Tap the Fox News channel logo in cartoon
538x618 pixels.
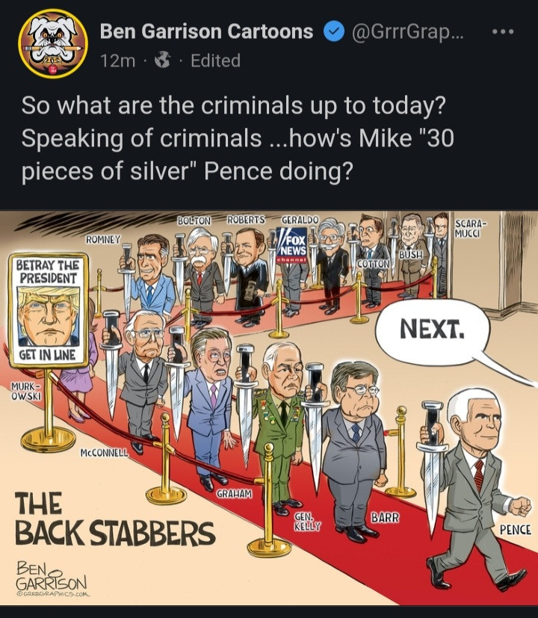pos(291,245)
